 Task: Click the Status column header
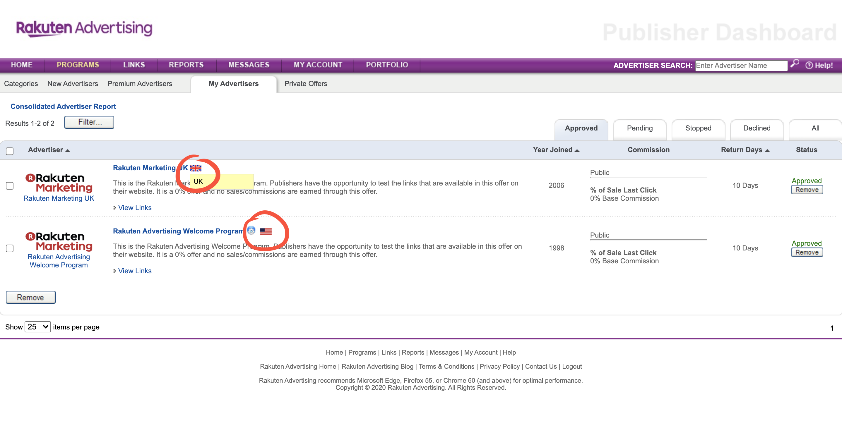point(806,150)
